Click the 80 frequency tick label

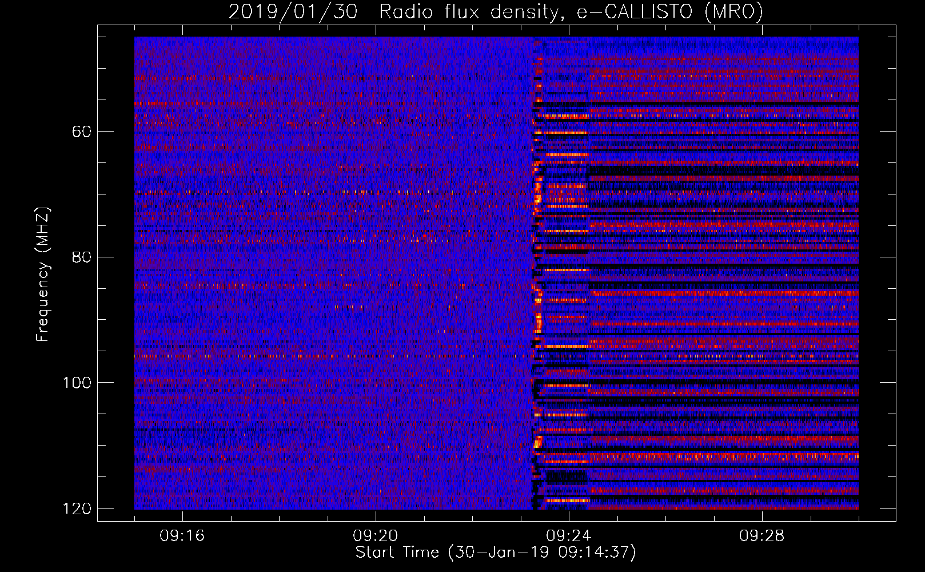click(x=82, y=257)
